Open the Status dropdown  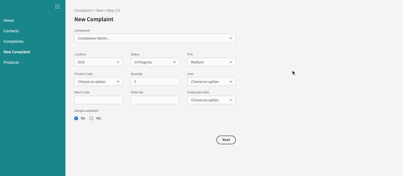click(x=155, y=62)
